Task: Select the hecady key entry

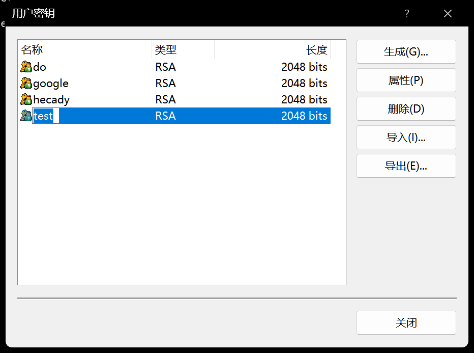Action: (x=51, y=99)
